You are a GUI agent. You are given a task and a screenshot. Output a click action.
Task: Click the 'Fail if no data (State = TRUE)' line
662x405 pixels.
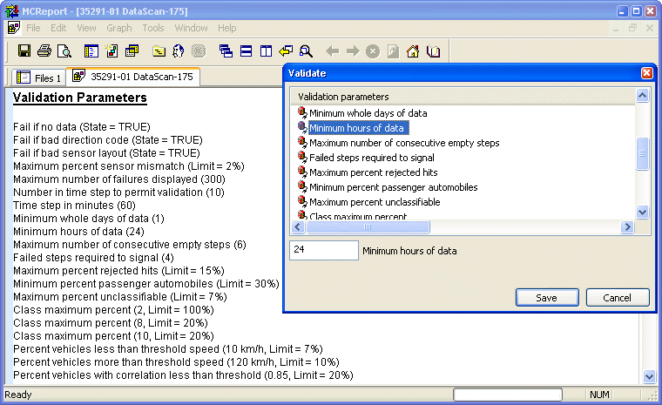(82, 126)
